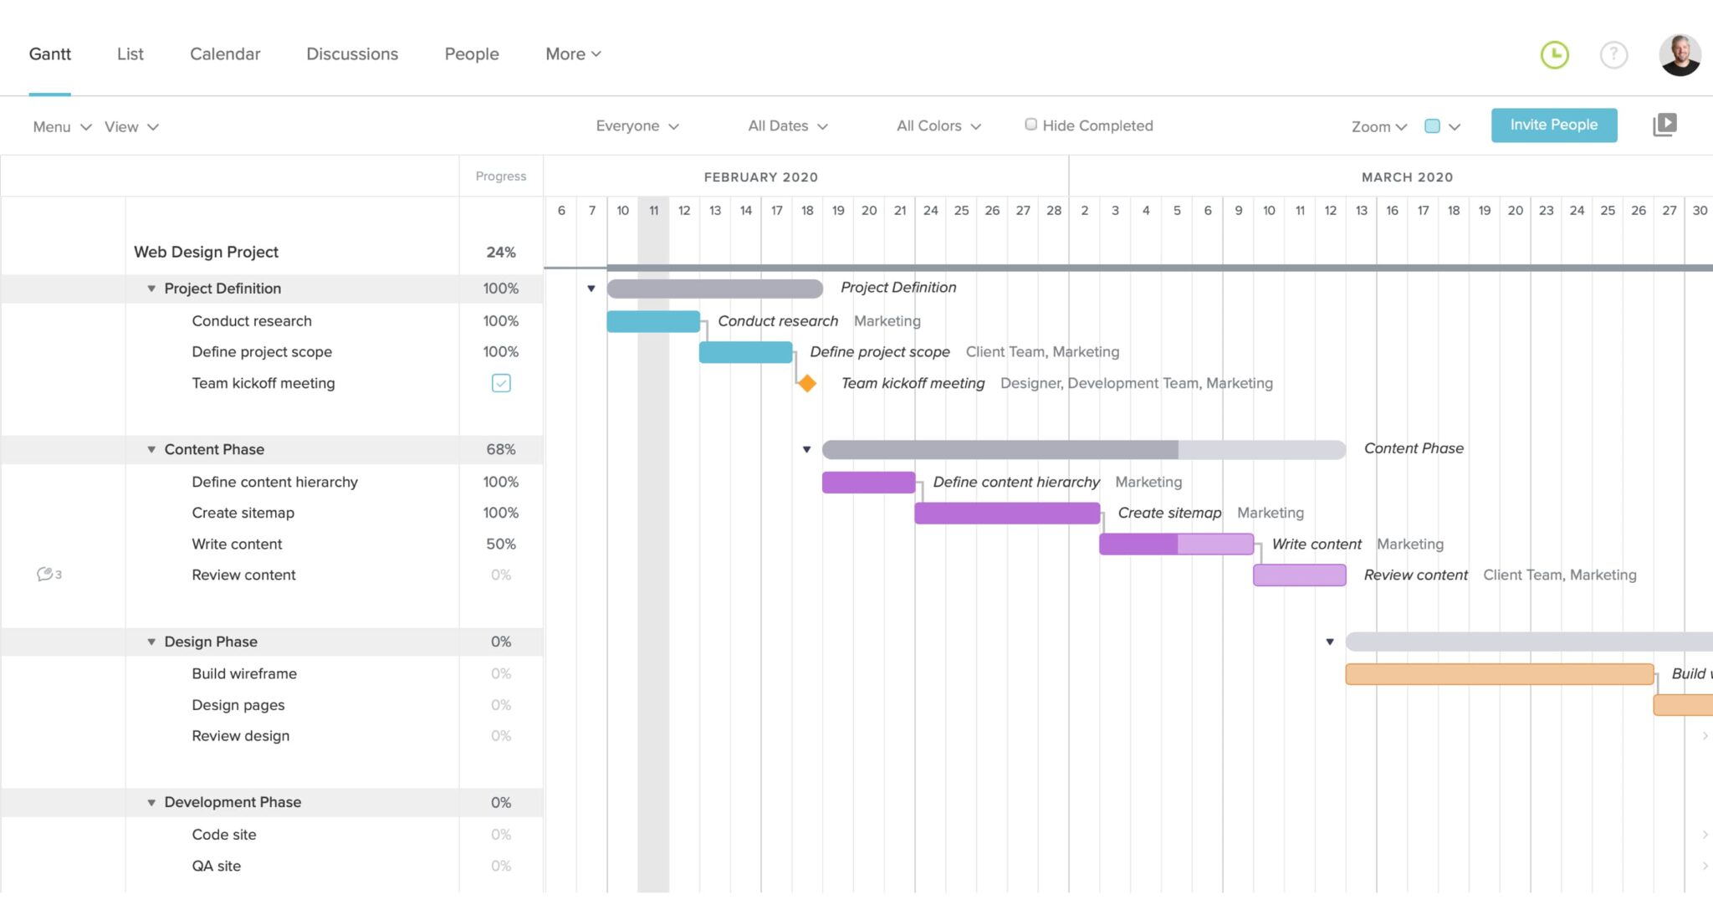
Task: Toggle the Hide Completed checkbox
Action: 1028,124
